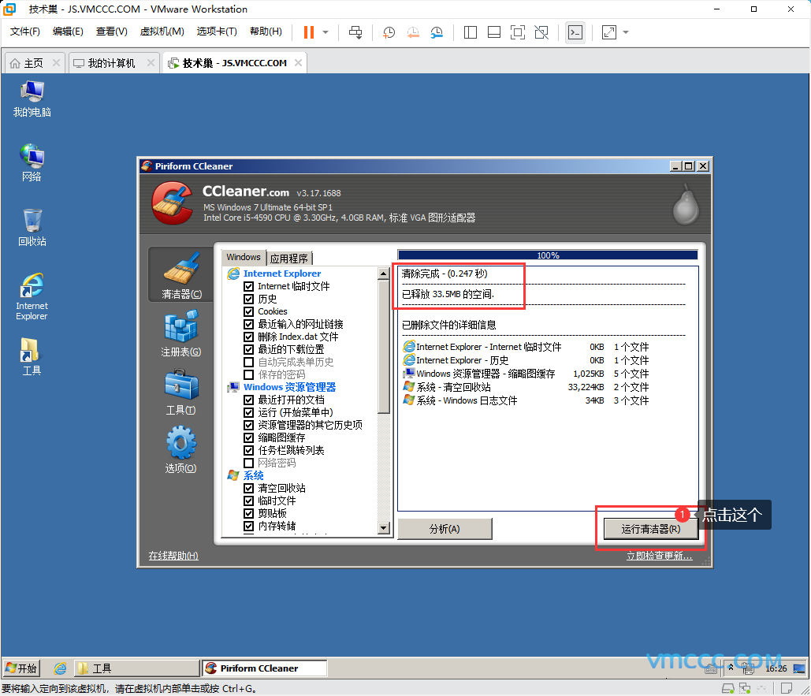Open the stretch display dropdown arrow
Viewport: 811px width, 696px height.
[x=626, y=32]
